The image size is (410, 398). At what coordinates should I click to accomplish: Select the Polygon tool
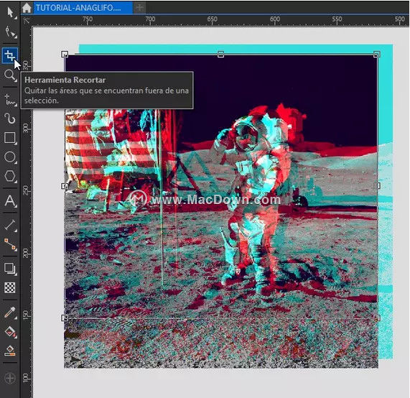point(10,176)
